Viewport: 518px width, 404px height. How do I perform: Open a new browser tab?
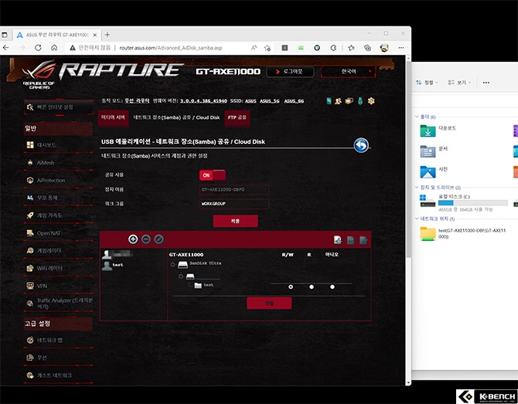click(x=107, y=35)
